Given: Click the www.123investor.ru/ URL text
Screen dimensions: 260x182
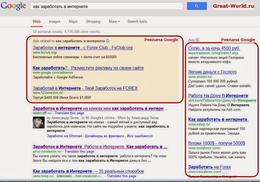Looking at the screenshot, I should (48, 93).
